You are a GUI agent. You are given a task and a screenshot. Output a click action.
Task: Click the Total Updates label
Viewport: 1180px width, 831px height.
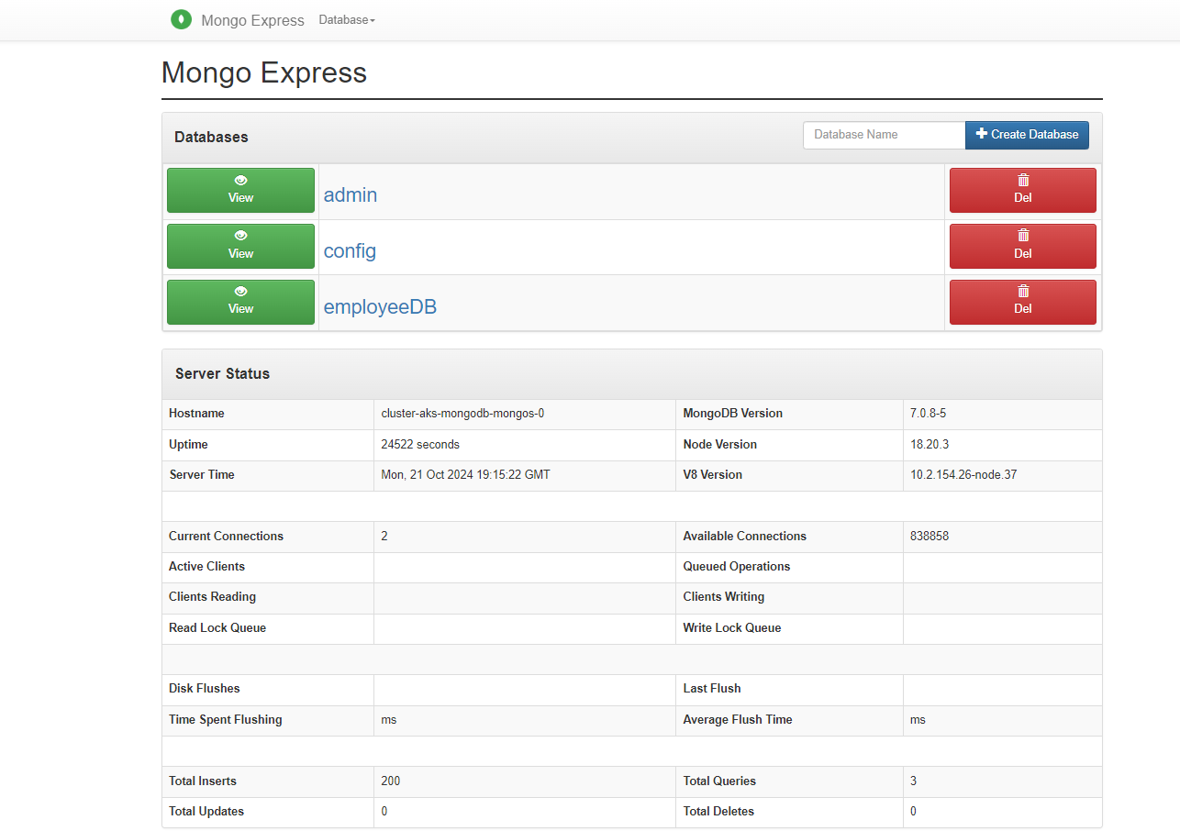[x=206, y=812]
